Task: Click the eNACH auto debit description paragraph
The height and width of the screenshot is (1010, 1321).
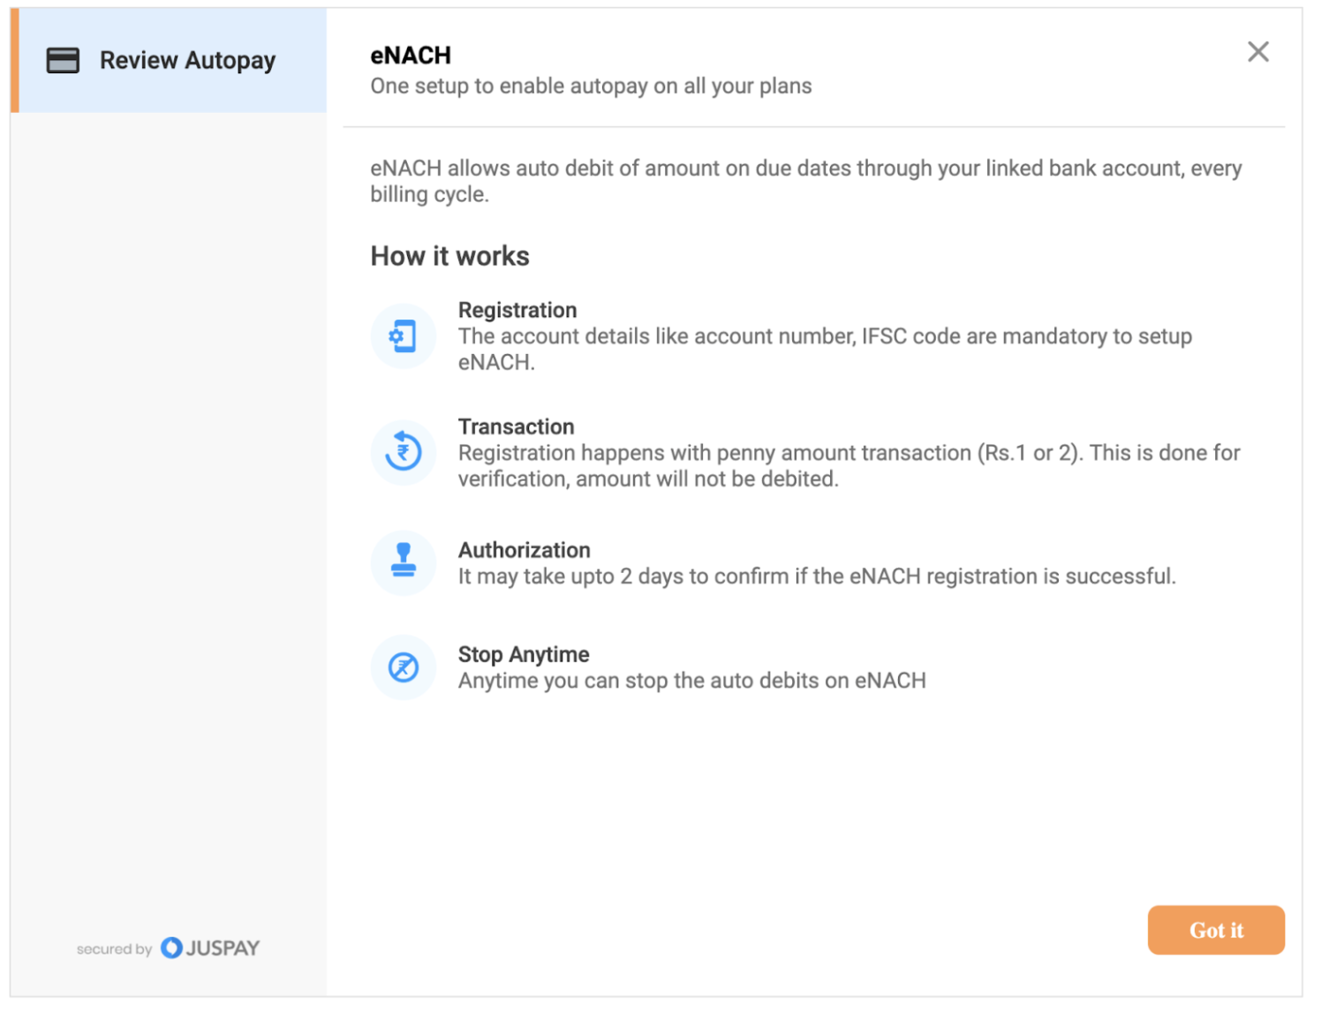Action: click(805, 181)
